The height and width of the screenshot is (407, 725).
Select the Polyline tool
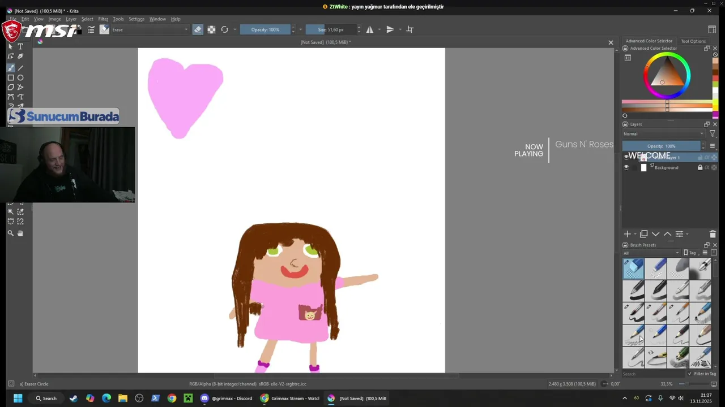coord(20,88)
